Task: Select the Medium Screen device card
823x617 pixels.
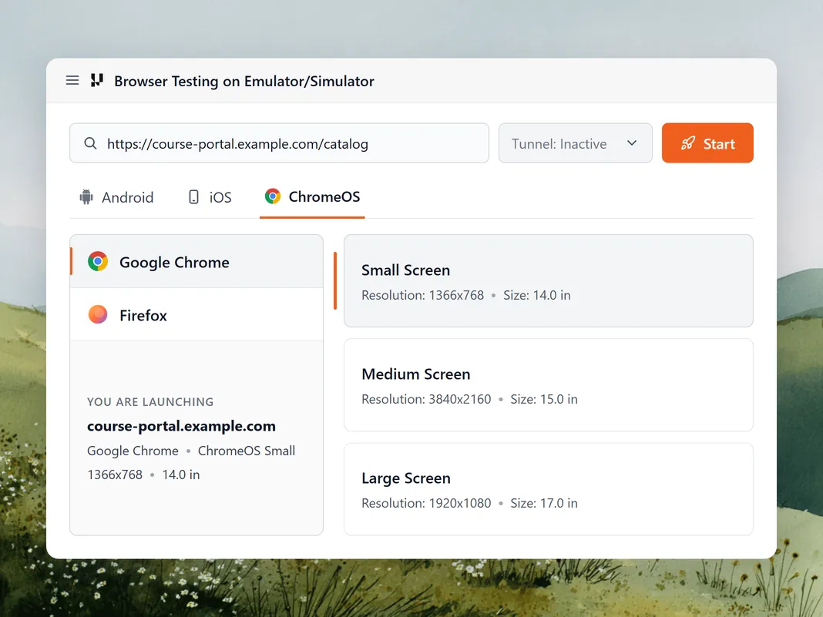Action: click(549, 385)
